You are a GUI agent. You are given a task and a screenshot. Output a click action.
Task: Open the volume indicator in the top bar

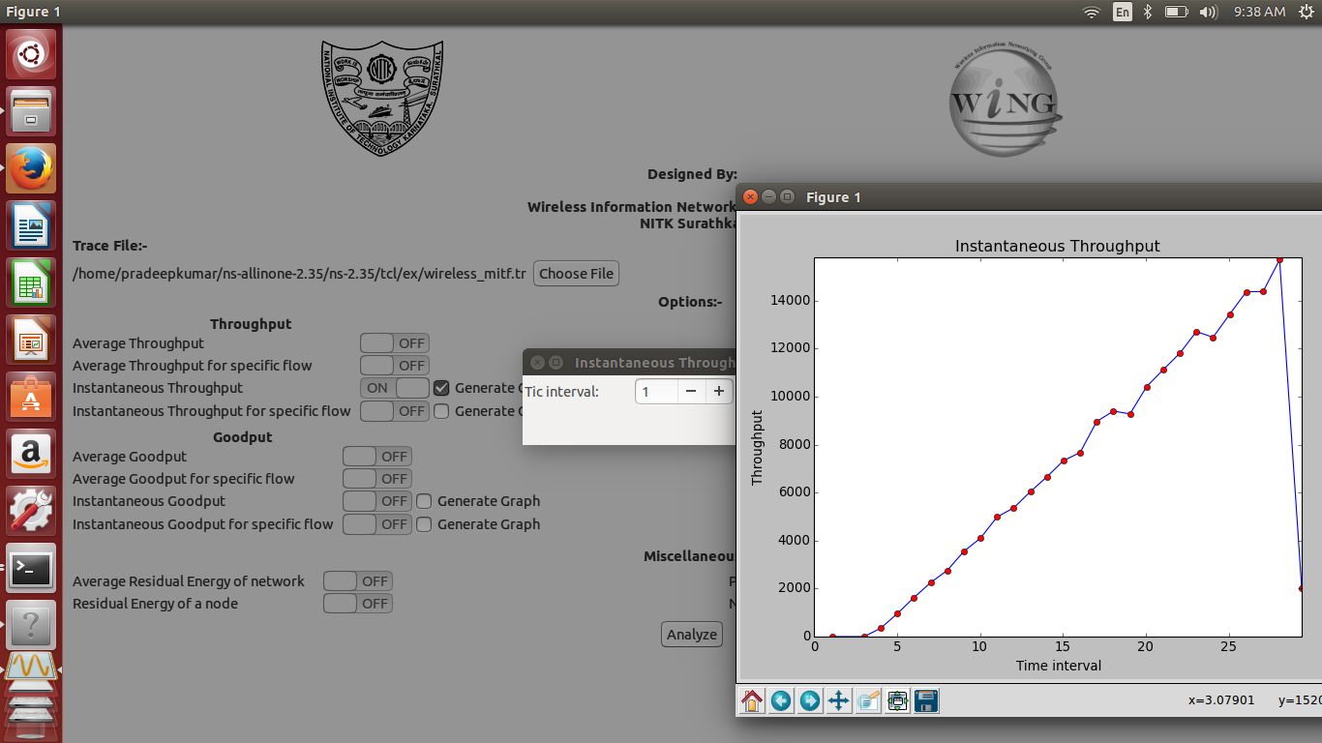coord(1208,12)
